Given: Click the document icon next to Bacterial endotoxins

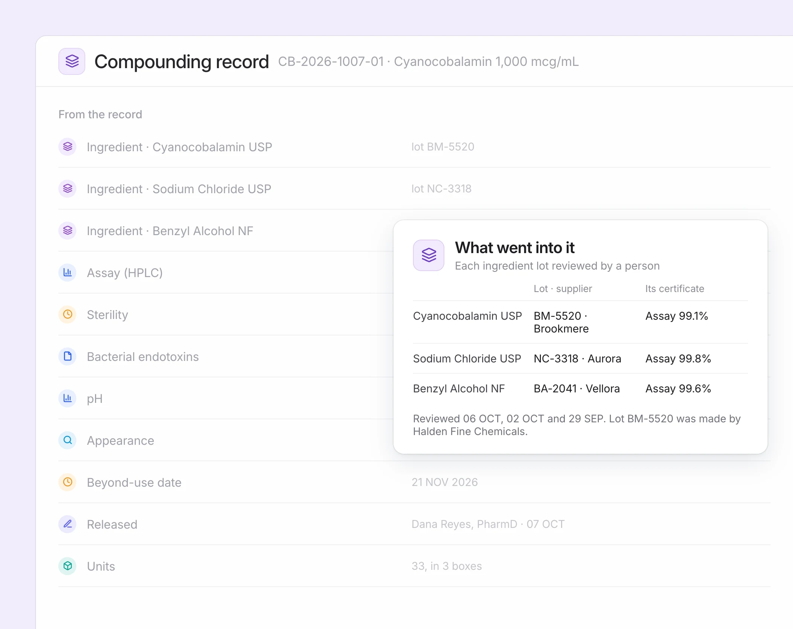Looking at the screenshot, I should [x=68, y=356].
